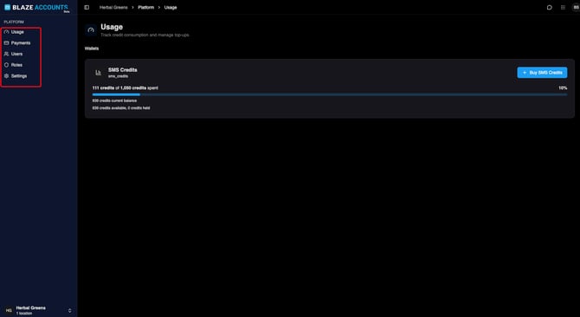Image resolution: width=580 pixels, height=317 pixels.
Task: Click the Usage breadcrumb
Action: coord(171,8)
